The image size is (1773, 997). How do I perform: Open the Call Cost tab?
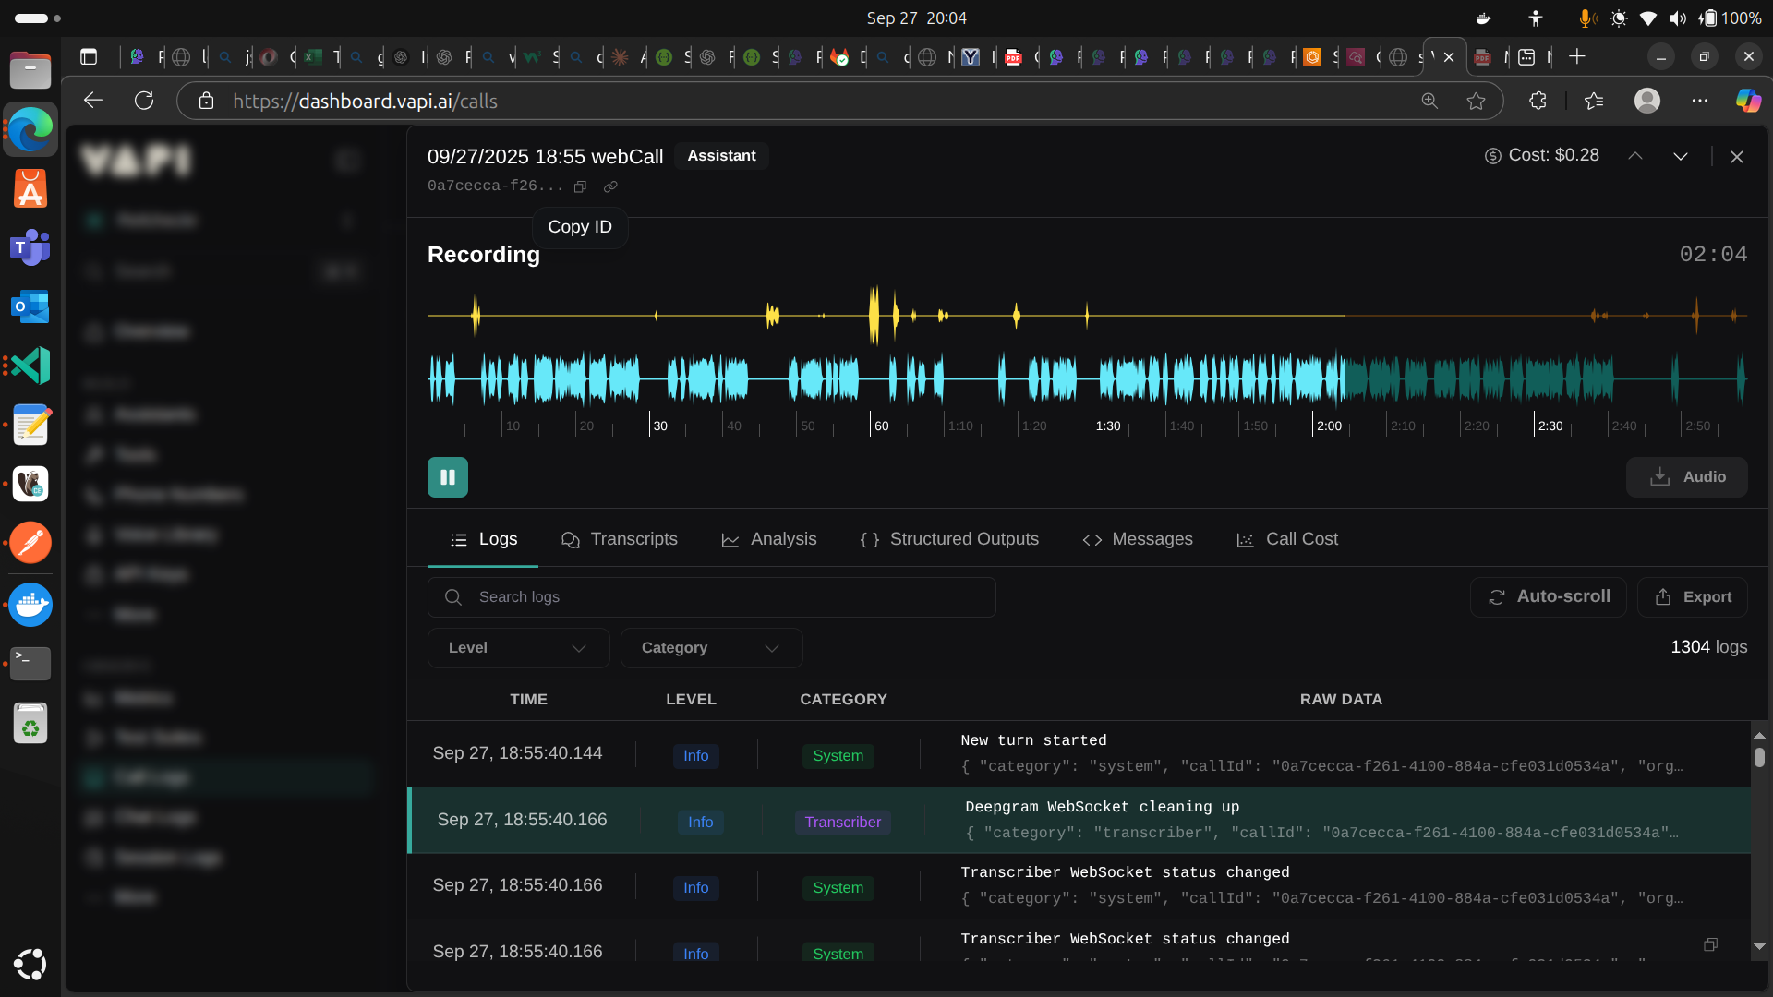1287,539
